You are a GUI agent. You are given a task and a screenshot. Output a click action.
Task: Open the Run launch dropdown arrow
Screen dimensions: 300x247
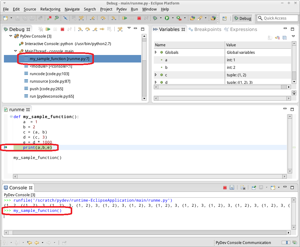[x=173, y=18]
